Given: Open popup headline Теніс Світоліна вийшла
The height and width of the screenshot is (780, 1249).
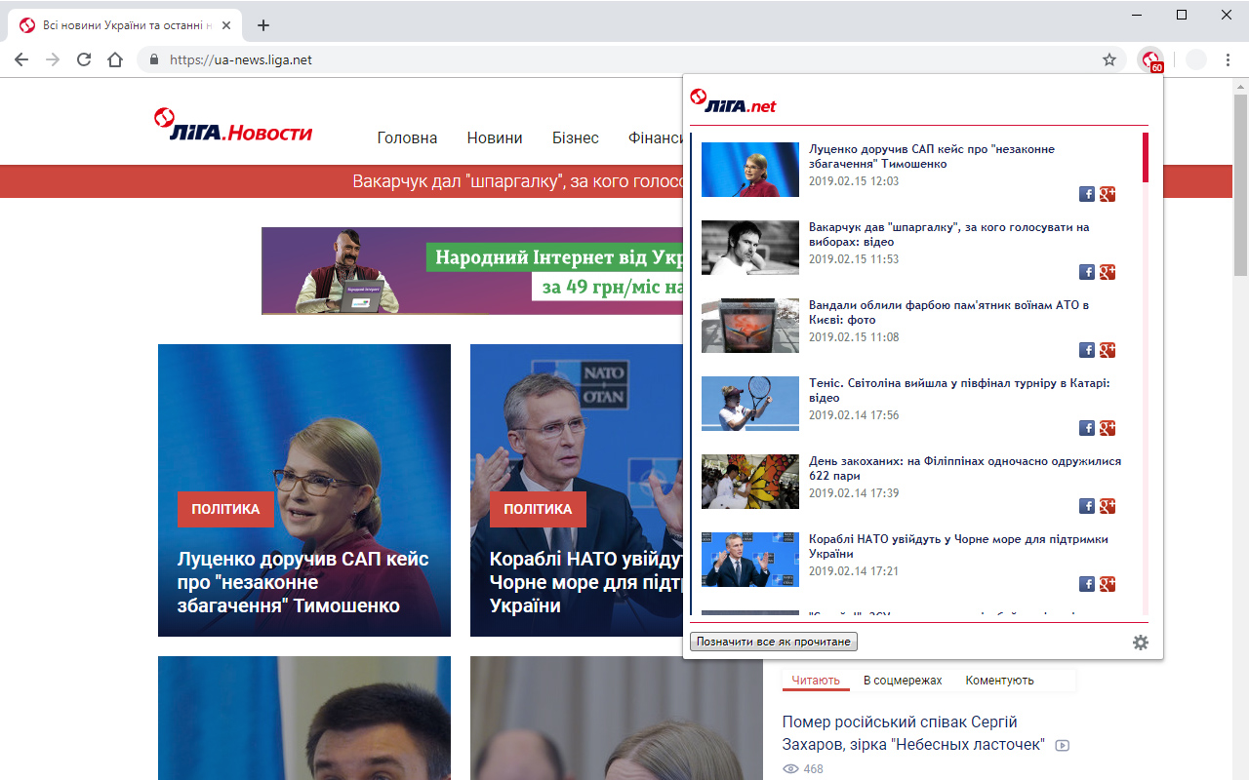Looking at the screenshot, I should click(x=959, y=390).
